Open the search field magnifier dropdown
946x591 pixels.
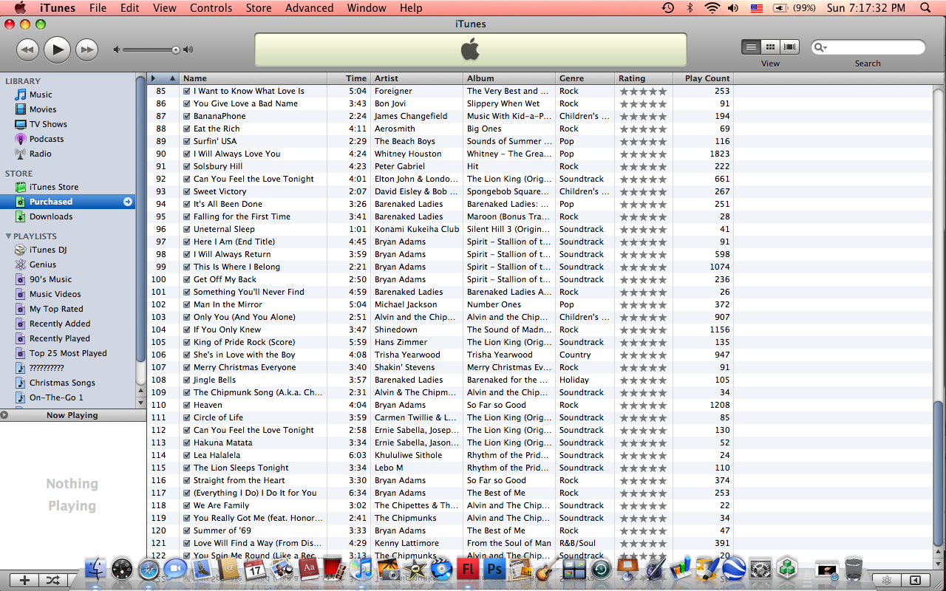coord(820,48)
